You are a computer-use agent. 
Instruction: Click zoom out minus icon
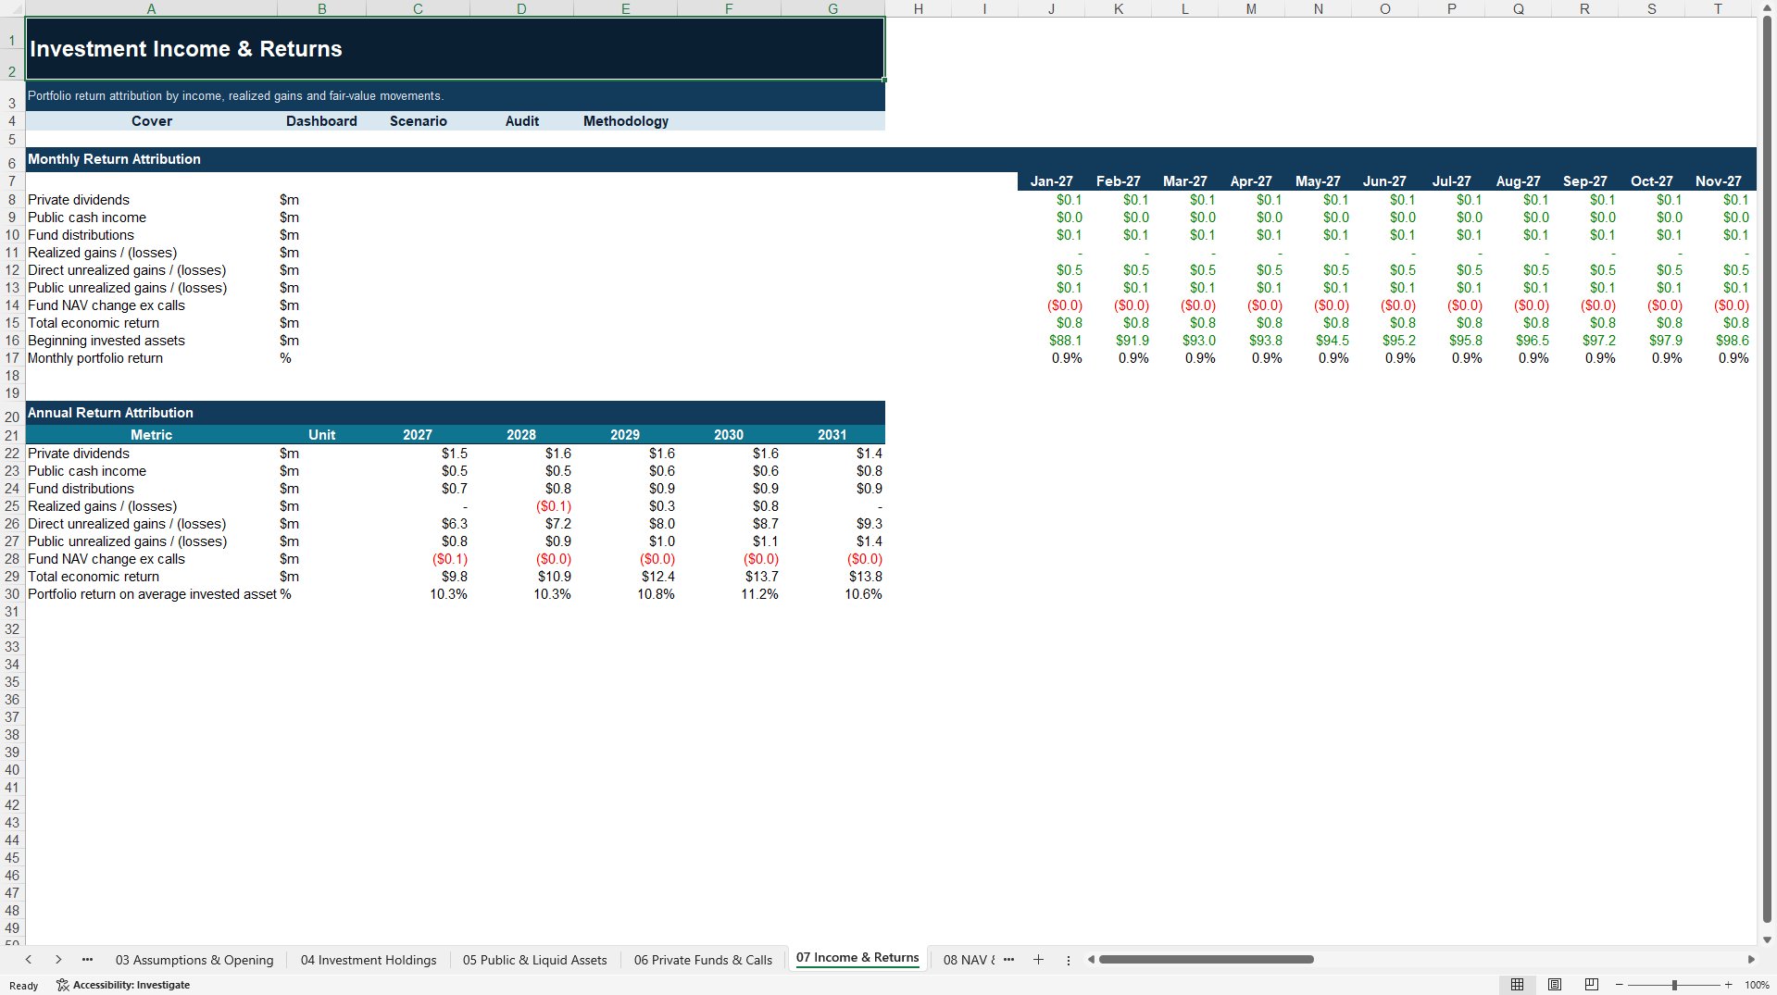pyautogui.click(x=1620, y=985)
